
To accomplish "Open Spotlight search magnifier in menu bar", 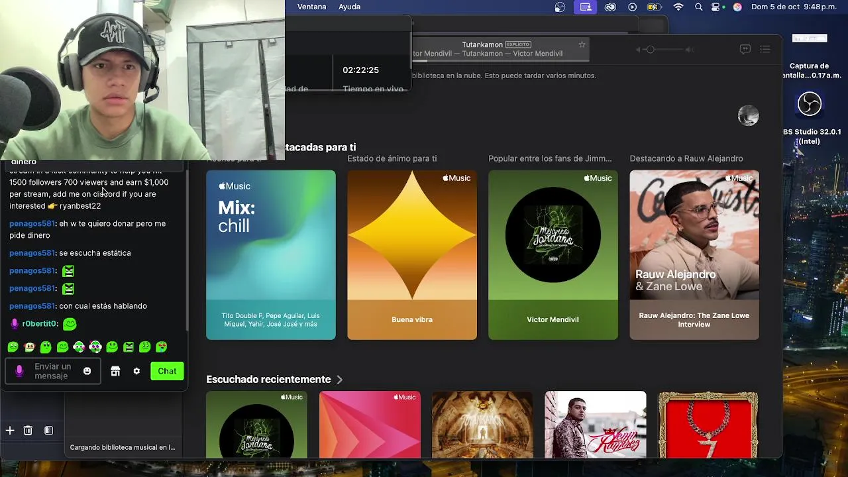I will pyautogui.click(x=698, y=7).
